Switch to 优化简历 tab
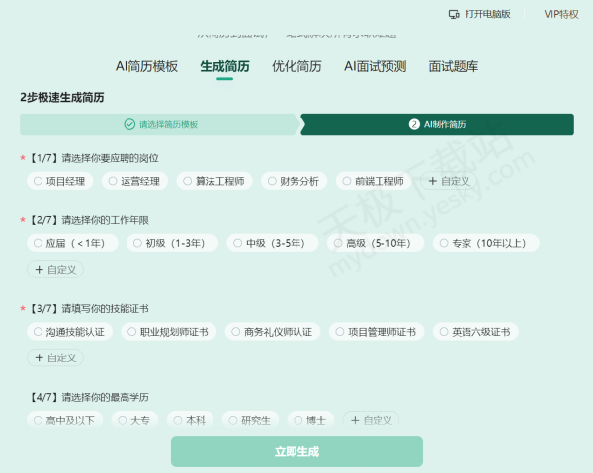 click(x=296, y=67)
